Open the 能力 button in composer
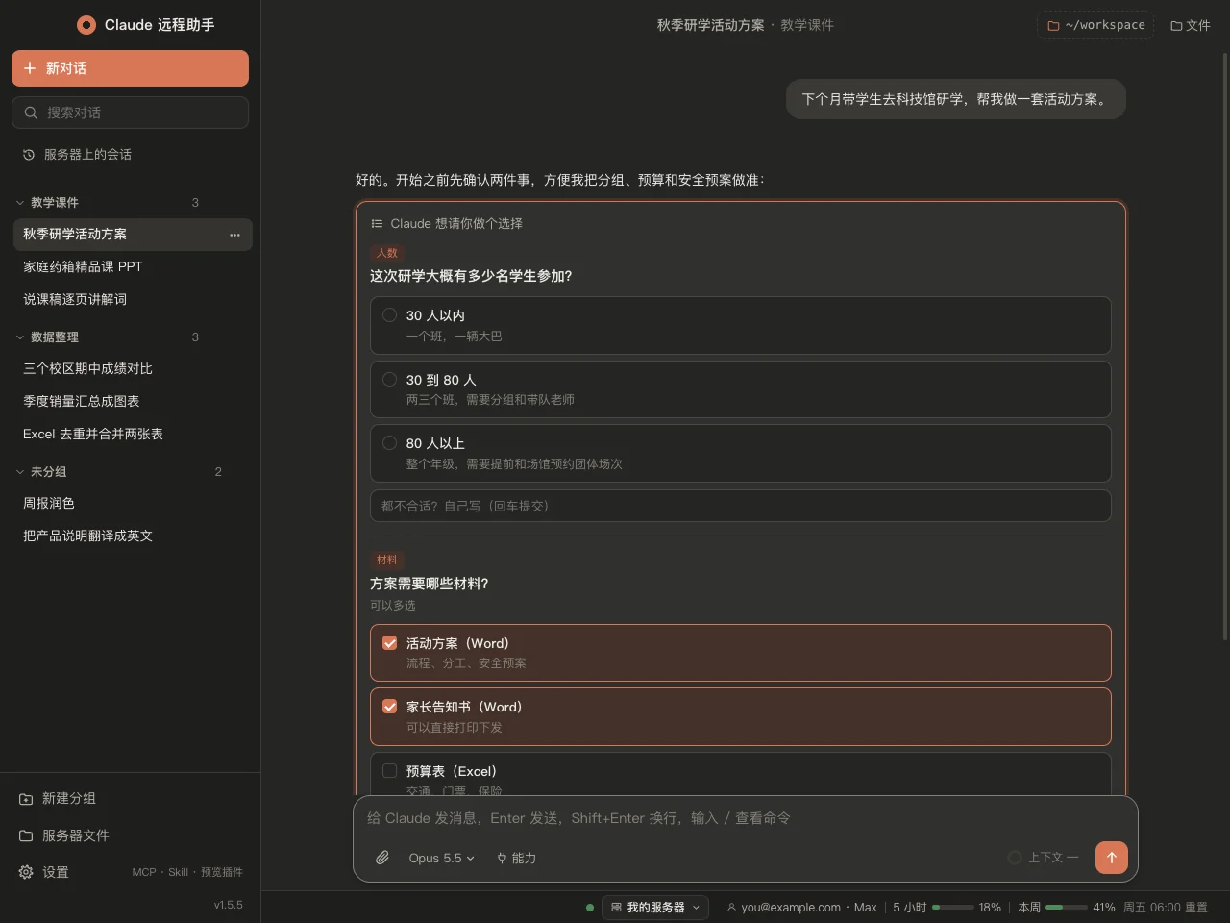Viewport: 1230px width, 923px height. (517, 858)
